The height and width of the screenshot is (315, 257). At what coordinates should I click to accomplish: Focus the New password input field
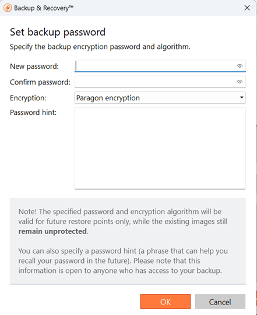(x=160, y=66)
